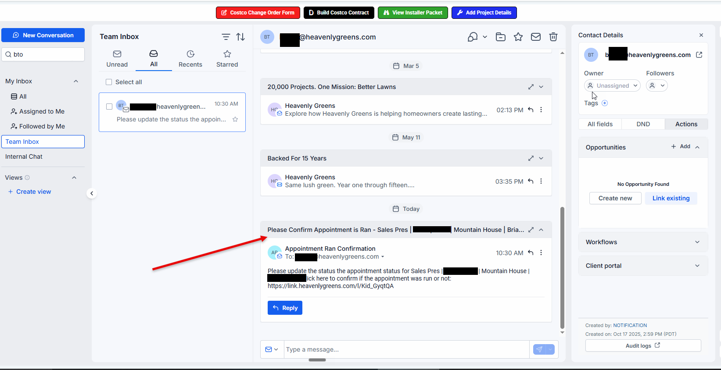Viewport: 721px width, 370px height.
Task: Tick the heavenlygreens conversation checkbox
Action: 109,107
